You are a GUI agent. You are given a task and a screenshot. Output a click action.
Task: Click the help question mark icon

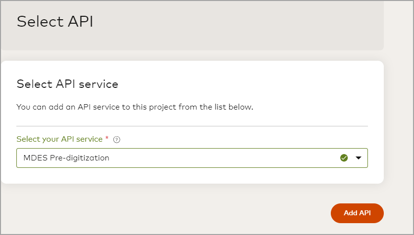coord(117,140)
